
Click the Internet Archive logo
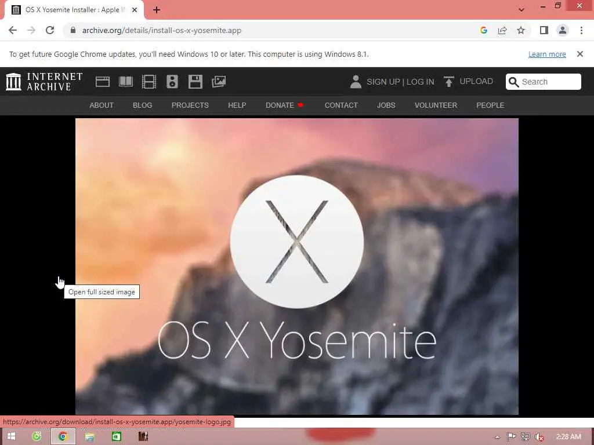(x=44, y=82)
